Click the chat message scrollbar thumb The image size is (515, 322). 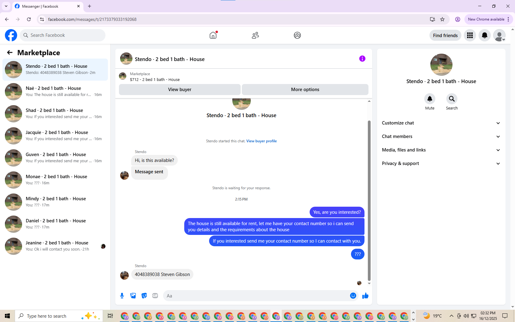coord(369,201)
